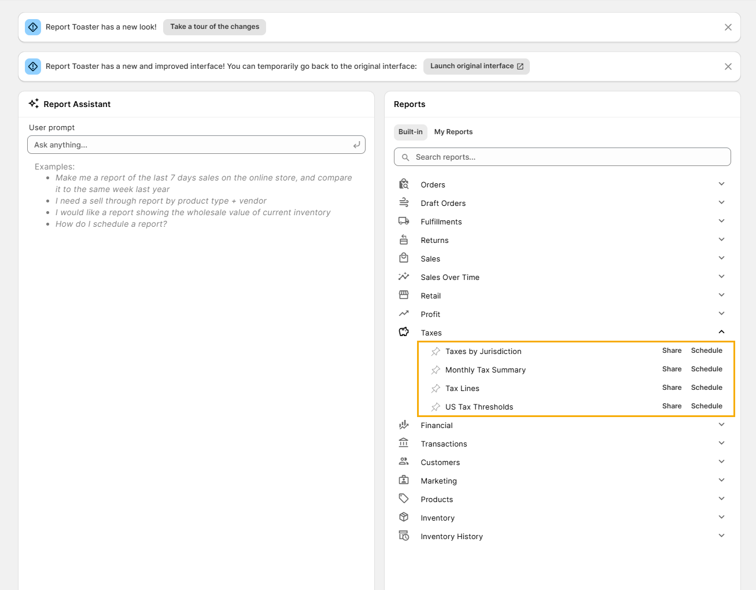
Task: Click the Taxes piggy bank icon
Action: tap(404, 332)
